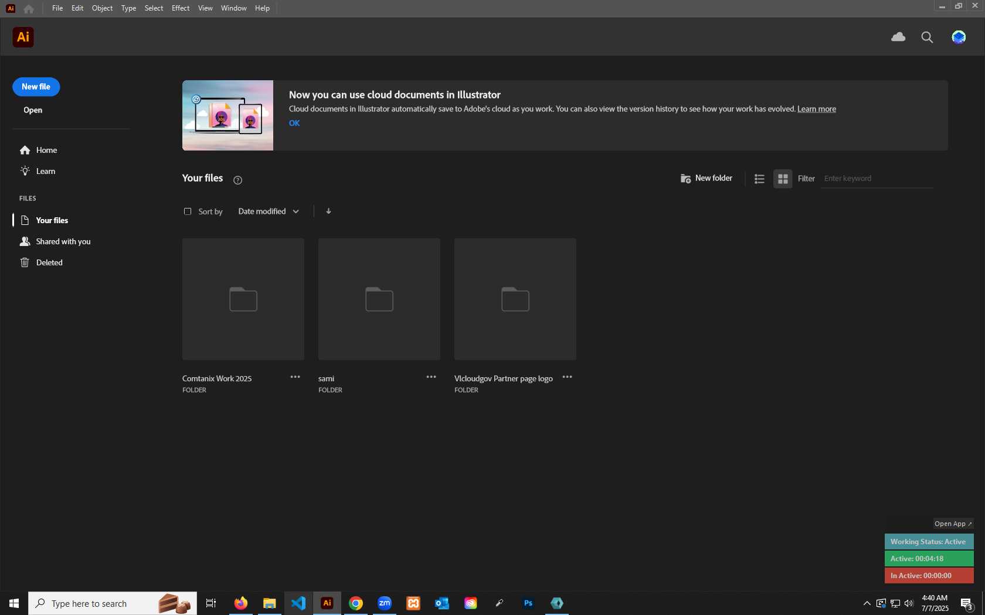Open File Explorer from taskbar

(270, 603)
